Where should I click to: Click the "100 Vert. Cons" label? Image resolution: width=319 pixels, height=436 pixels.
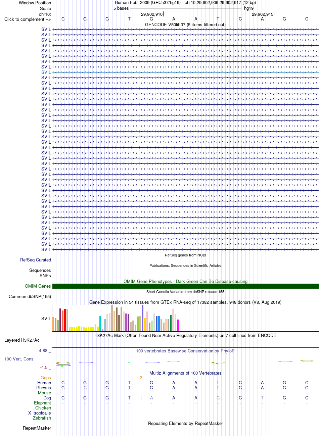19,359
